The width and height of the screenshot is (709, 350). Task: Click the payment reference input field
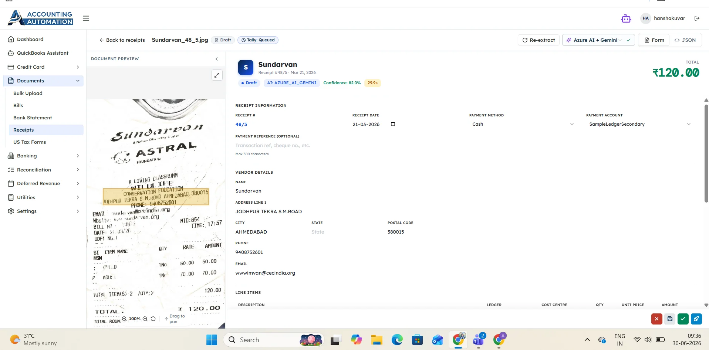tap(465, 146)
